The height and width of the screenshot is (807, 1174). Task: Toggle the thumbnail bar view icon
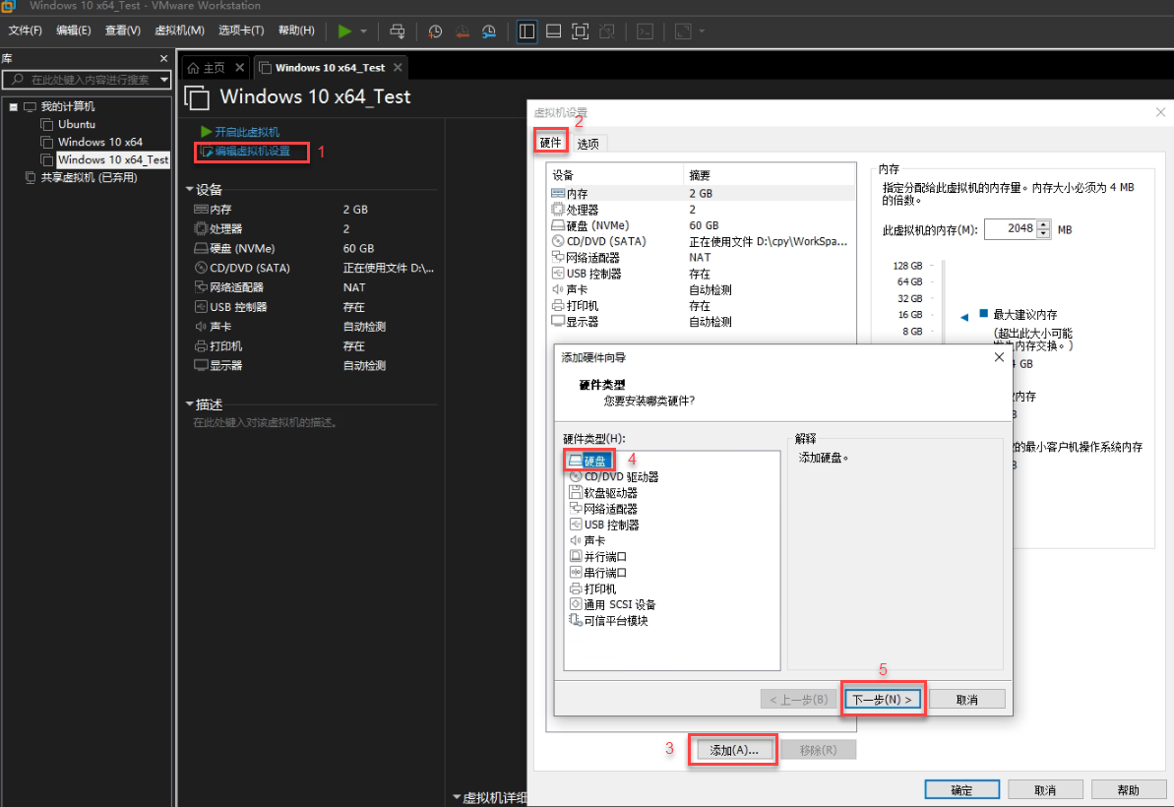pyautogui.click(x=553, y=31)
